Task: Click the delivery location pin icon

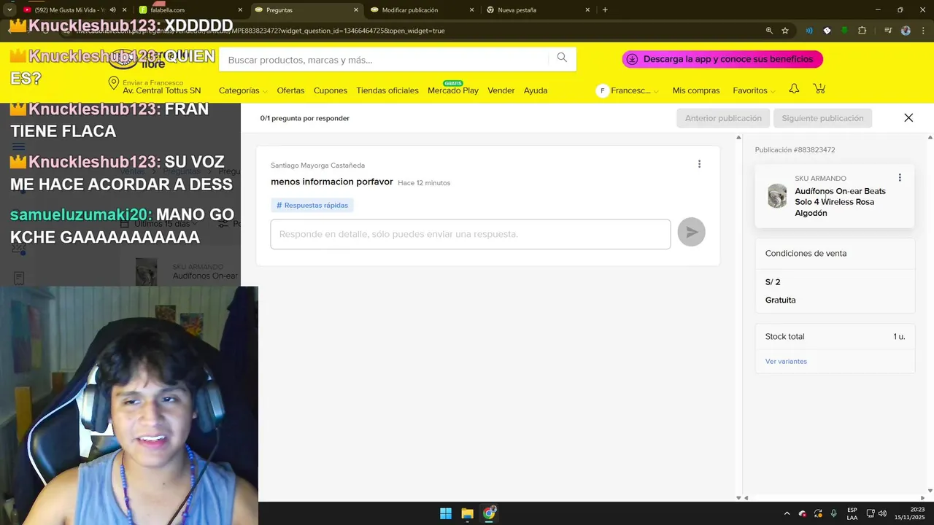Action: pyautogui.click(x=113, y=83)
